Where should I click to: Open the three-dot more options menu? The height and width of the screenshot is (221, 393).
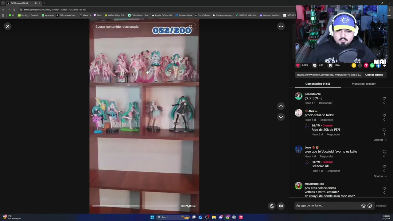coord(281,26)
